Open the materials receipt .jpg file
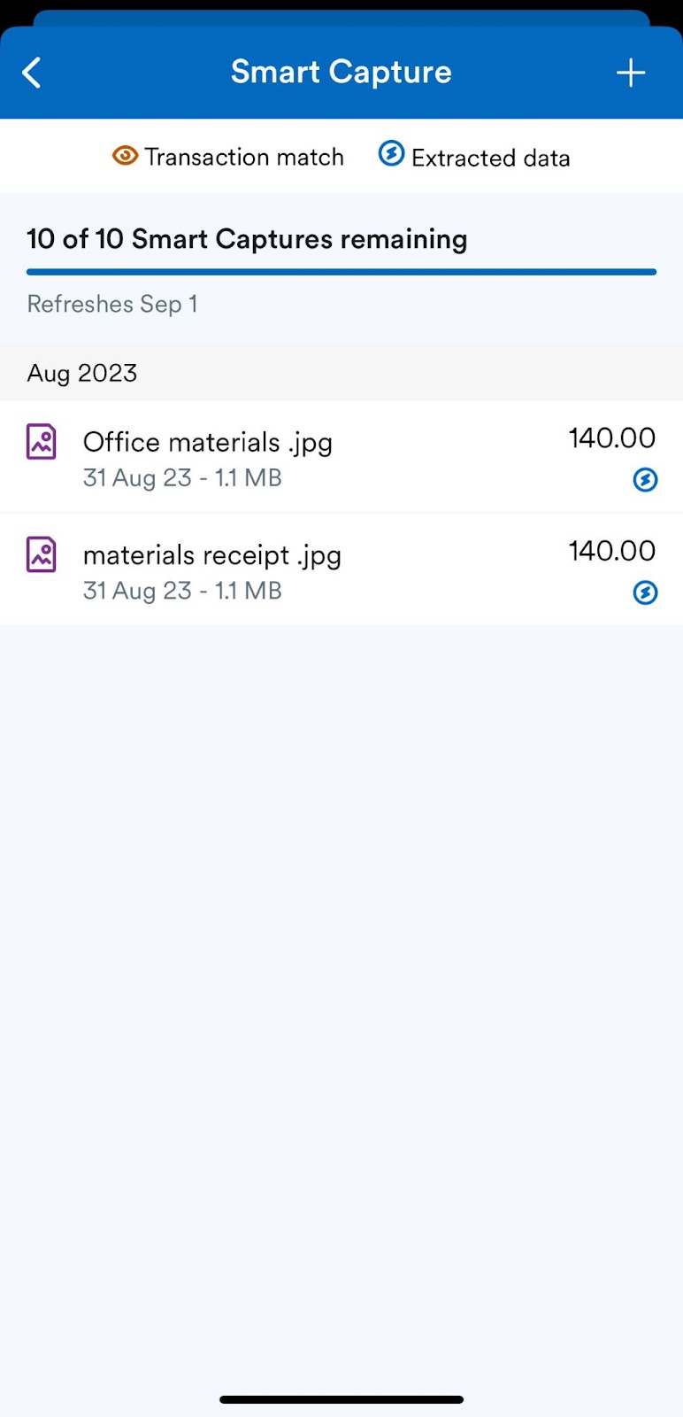 [212, 555]
